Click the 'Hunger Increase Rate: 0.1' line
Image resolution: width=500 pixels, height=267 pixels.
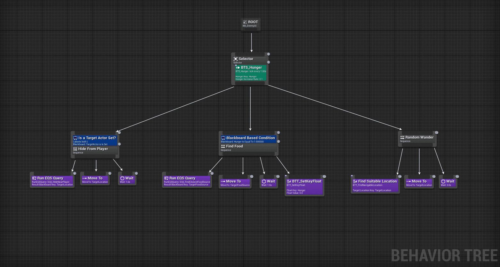coord(249,79)
